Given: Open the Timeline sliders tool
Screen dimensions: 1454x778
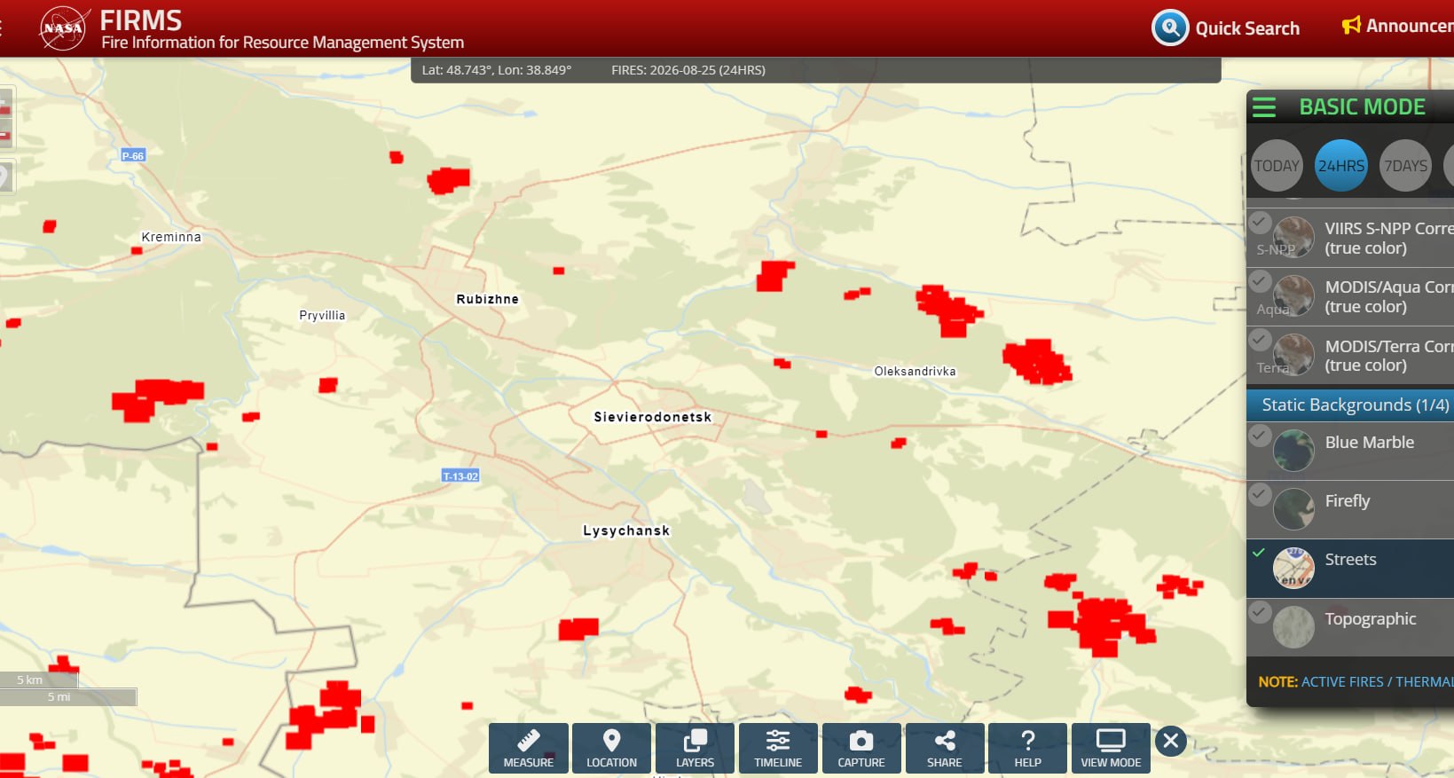Looking at the screenshot, I should (x=778, y=749).
